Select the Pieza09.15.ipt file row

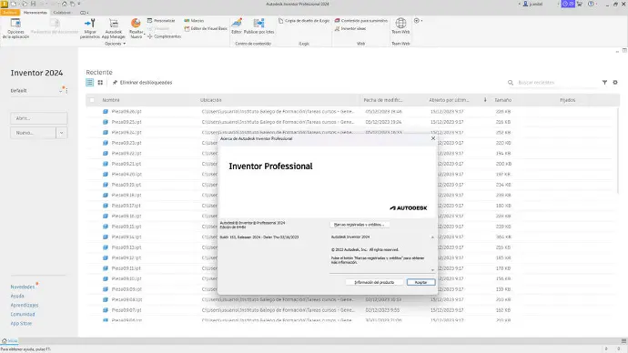tap(352, 227)
